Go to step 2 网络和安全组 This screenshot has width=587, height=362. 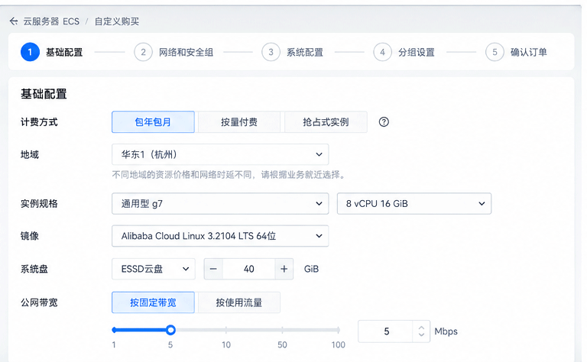[x=174, y=52]
